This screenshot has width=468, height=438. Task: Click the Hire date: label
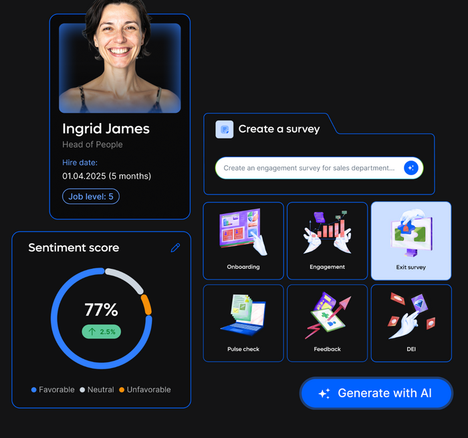[x=80, y=162]
